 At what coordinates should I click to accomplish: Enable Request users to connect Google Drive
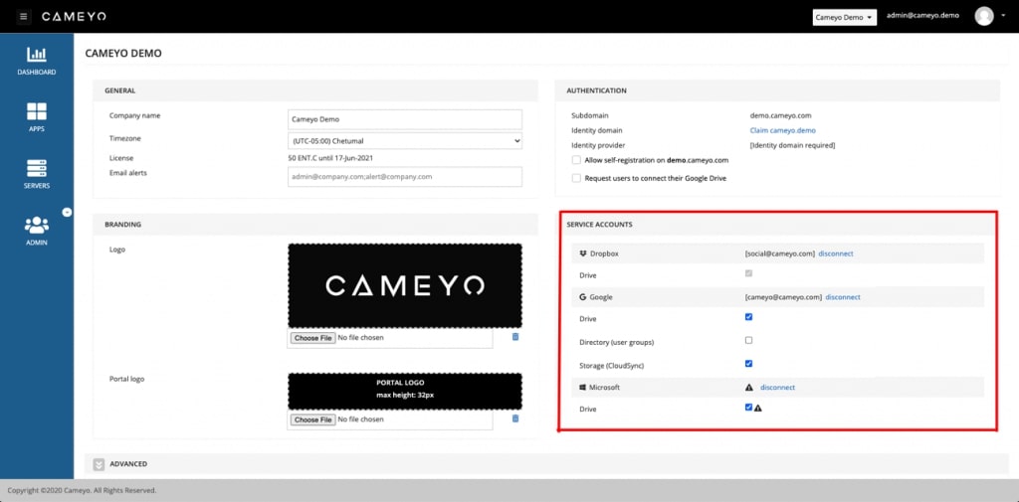576,178
